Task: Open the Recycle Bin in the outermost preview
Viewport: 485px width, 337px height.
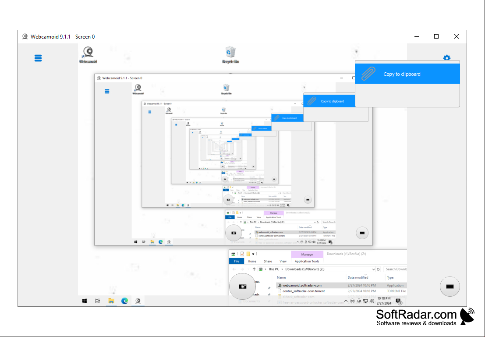Action: pyautogui.click(x=230, y=55)
